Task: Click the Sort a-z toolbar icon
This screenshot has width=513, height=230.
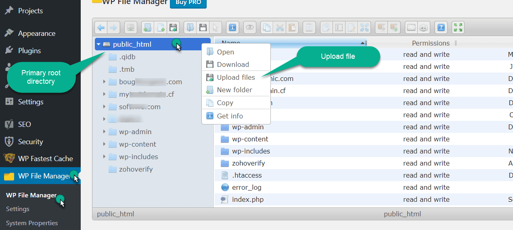Action: click(x=424, y=27)
